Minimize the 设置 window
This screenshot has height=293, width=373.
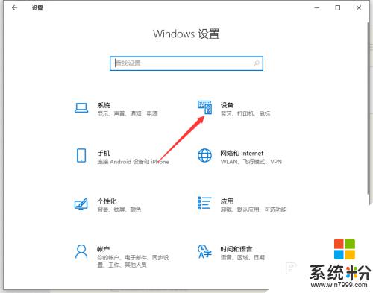coord(317,7)
